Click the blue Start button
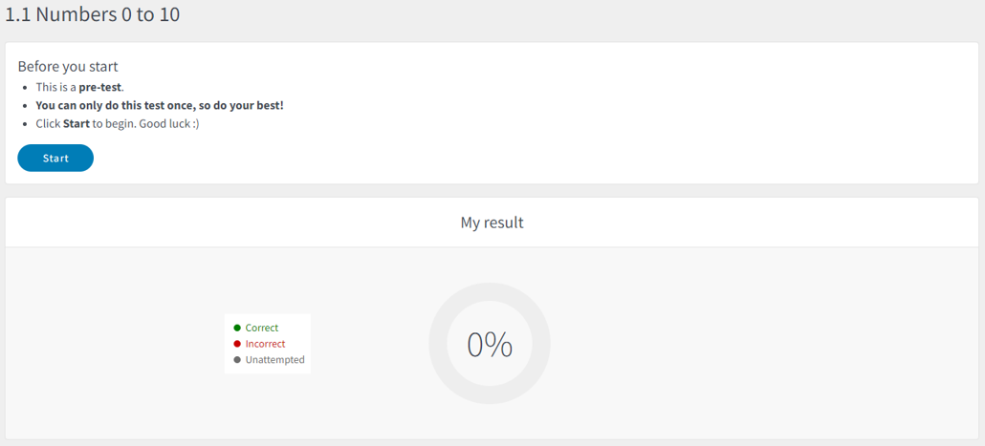The image size is (985, 446). tap(55, 159)
